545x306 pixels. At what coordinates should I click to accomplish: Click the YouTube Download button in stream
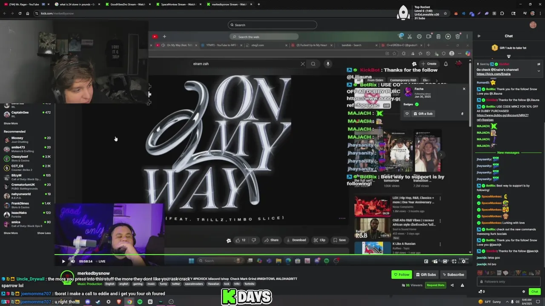tap(296, 240)
